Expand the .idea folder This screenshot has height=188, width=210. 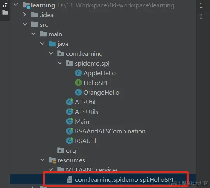click(x=24, y=14)
